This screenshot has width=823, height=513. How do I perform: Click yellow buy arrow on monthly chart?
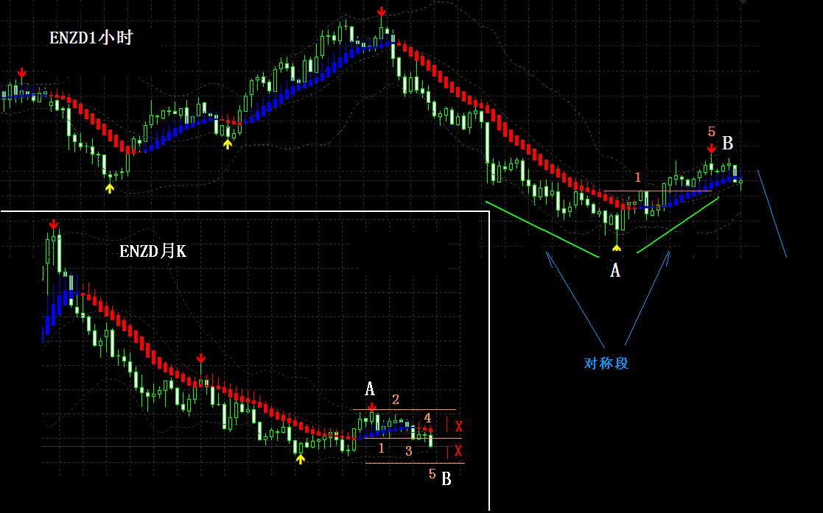pos(300,459)
